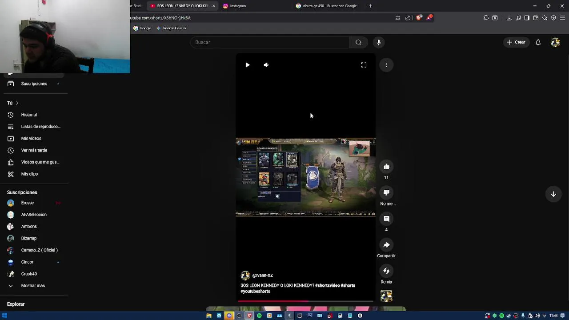Viewport: 569px width, 320px height.
Task: Open the Brave Wallet icon
Action: click(x=536, y=18)
